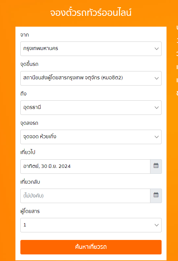
Task: Click the return date field (ไม่บังคับ)
Action: click(x=85, y=196)
